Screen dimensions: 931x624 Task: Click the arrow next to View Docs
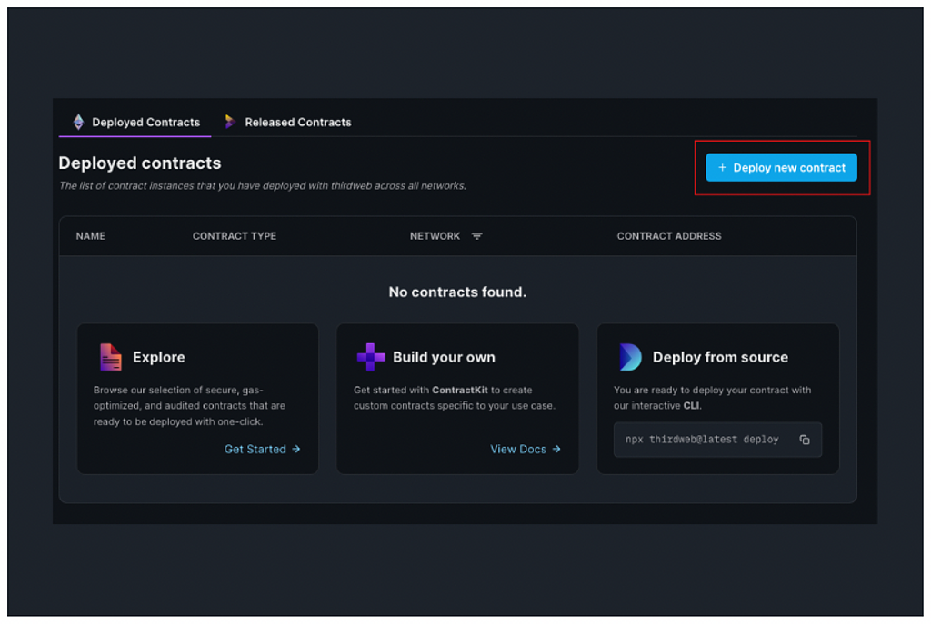click(556, 450)
